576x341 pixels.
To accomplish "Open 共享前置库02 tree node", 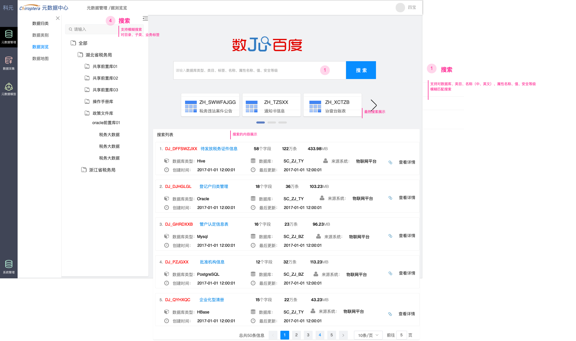I will click(105, 78).
